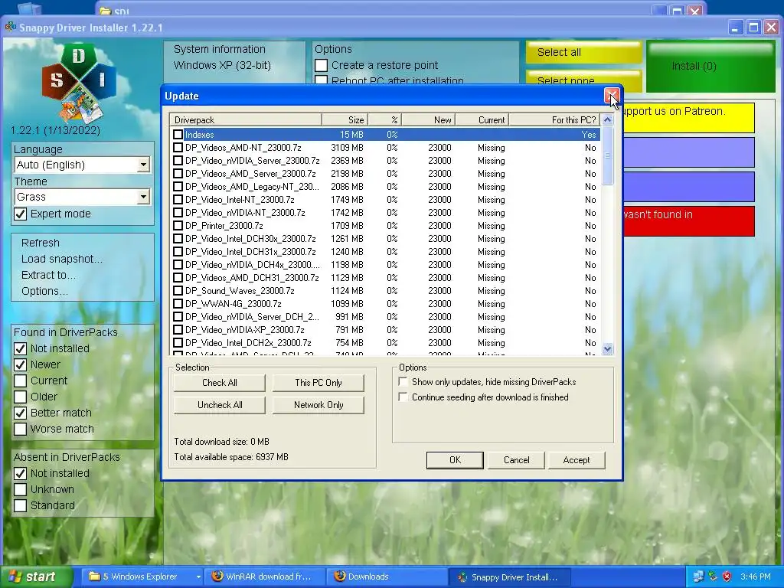The height and width of the screenshot is (588, 784).
Task: Enable Show only updates, hide missing DriverPacks
Action: pyautogui.click(x=403, y=381)
